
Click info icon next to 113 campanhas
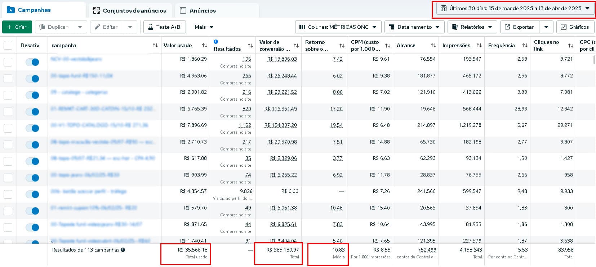coord(123,250)
